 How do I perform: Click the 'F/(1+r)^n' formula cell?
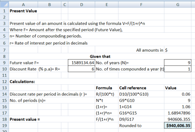click(107, 119)
